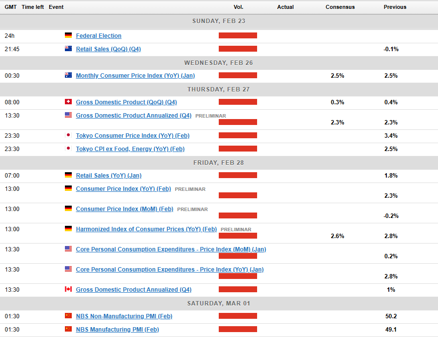Click the China flag beside NBS Non-Manufacturing PMI

pyautogui.click(x=68, y=316)
